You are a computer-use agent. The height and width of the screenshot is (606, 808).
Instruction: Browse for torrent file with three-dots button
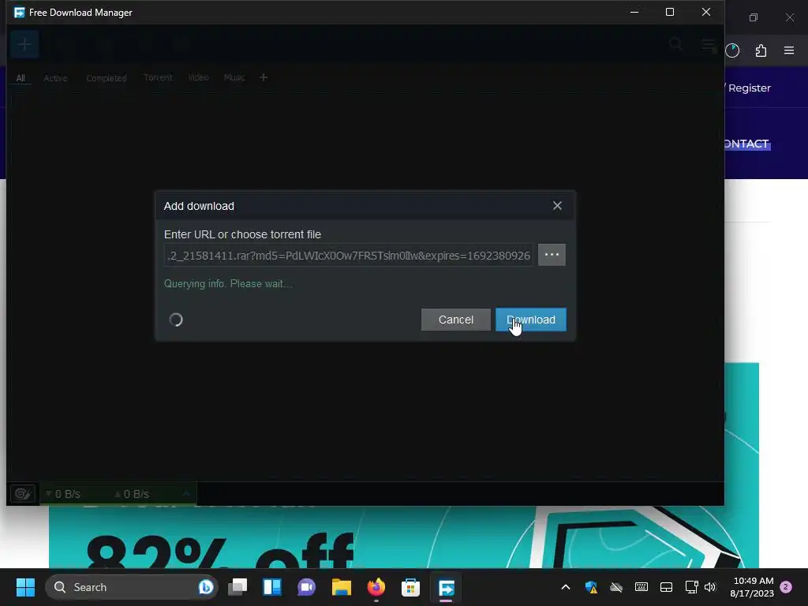(552, 255)
